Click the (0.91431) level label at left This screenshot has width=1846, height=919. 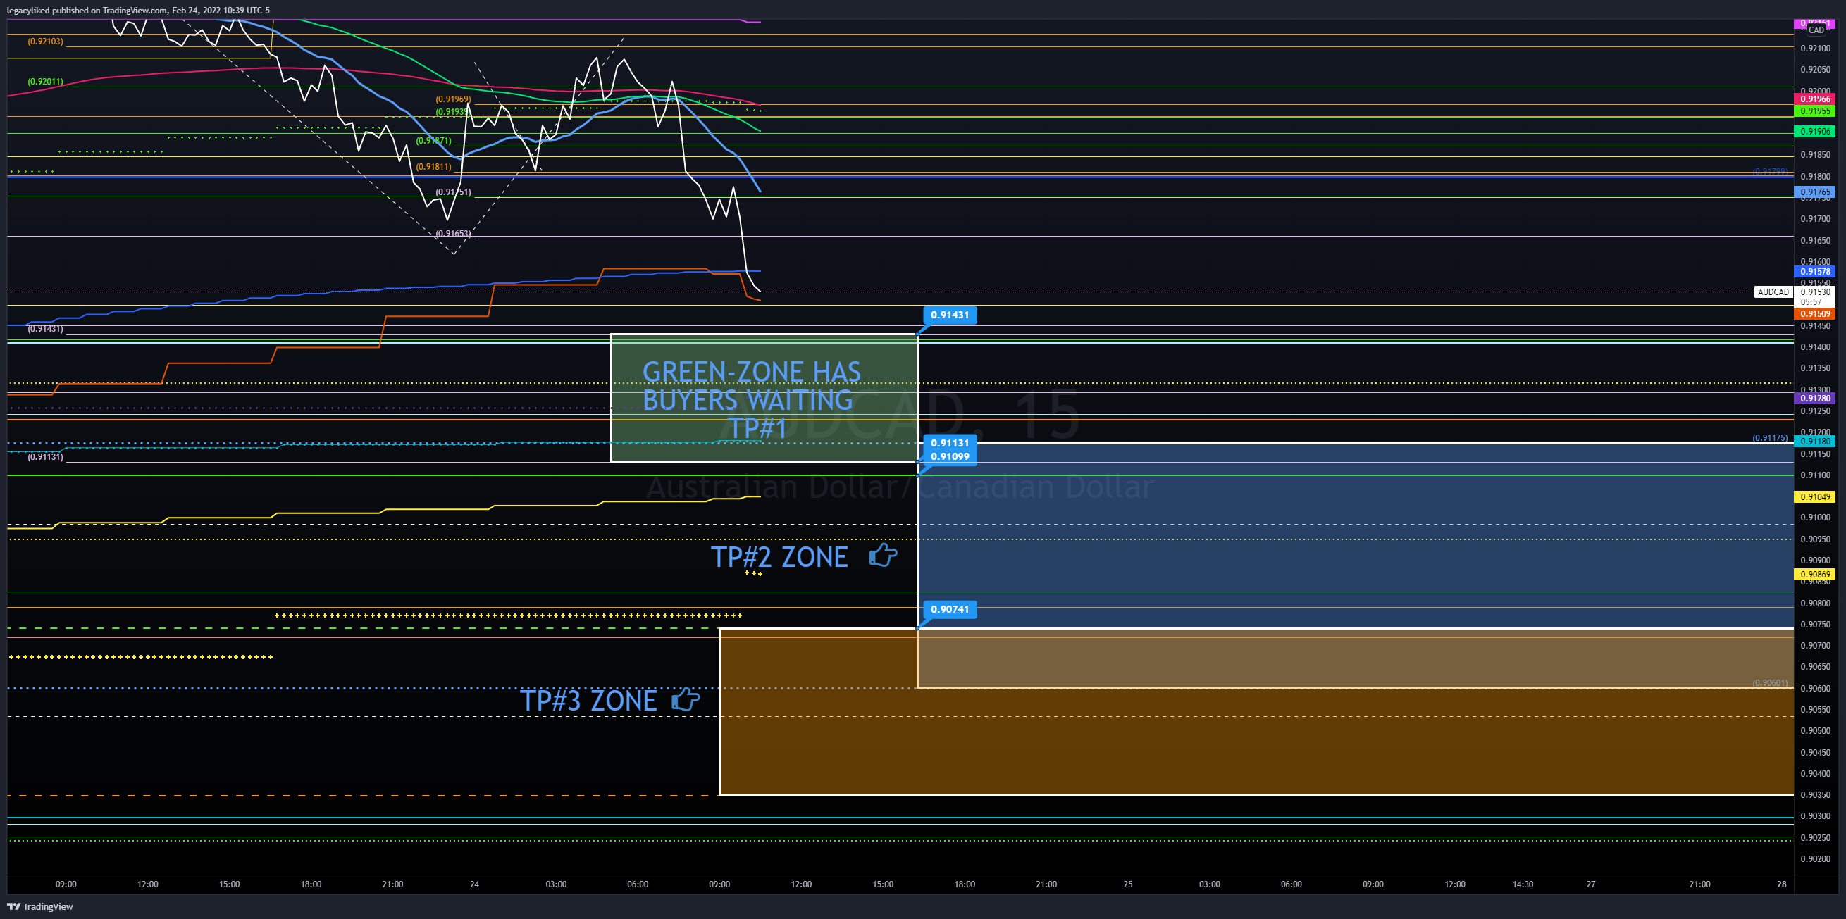(x=45, y=329)
